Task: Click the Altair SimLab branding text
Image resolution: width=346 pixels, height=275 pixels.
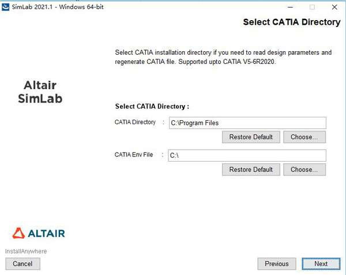Action: click(x=40, y=91)
